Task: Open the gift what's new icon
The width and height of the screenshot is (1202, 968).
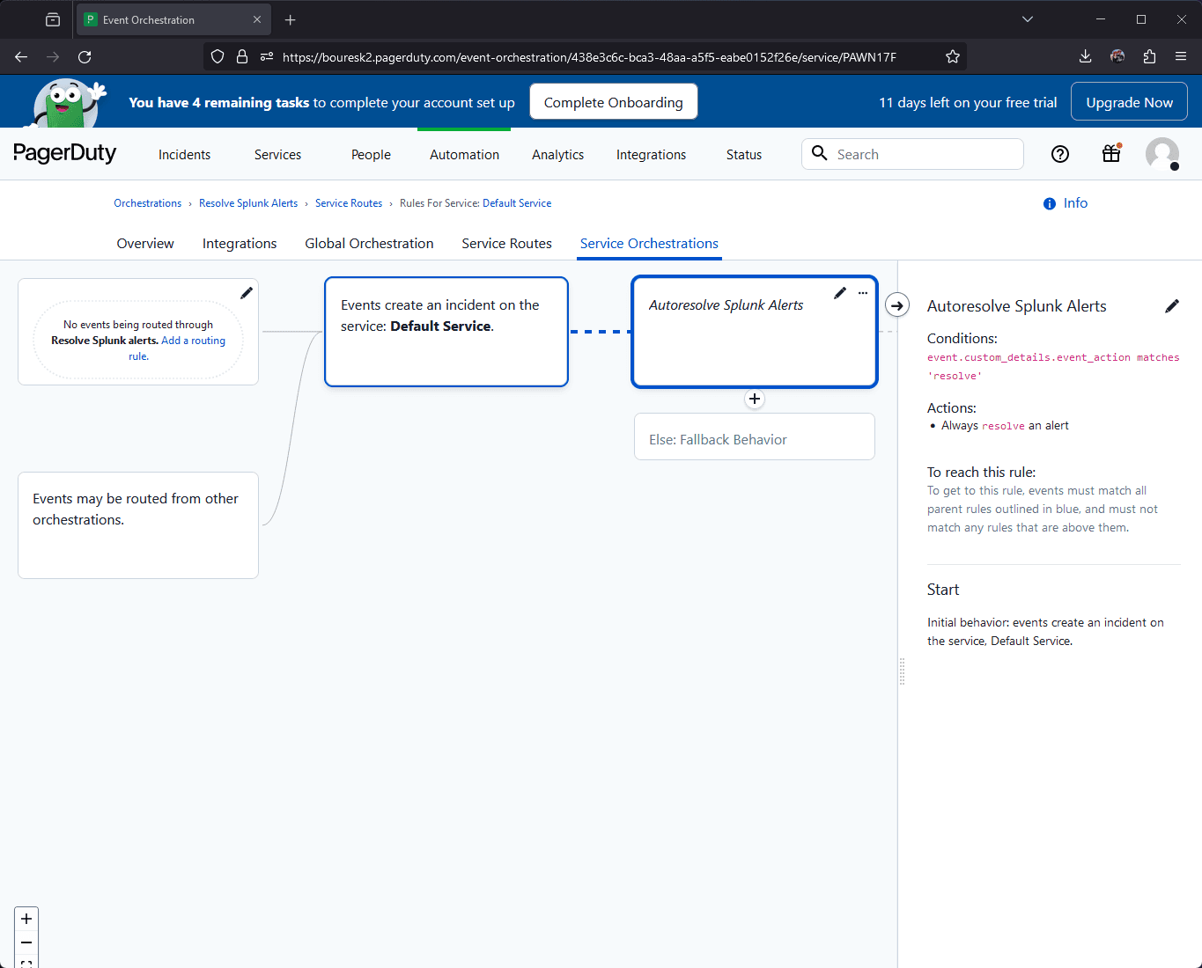Action: (x=1111, y=154)
